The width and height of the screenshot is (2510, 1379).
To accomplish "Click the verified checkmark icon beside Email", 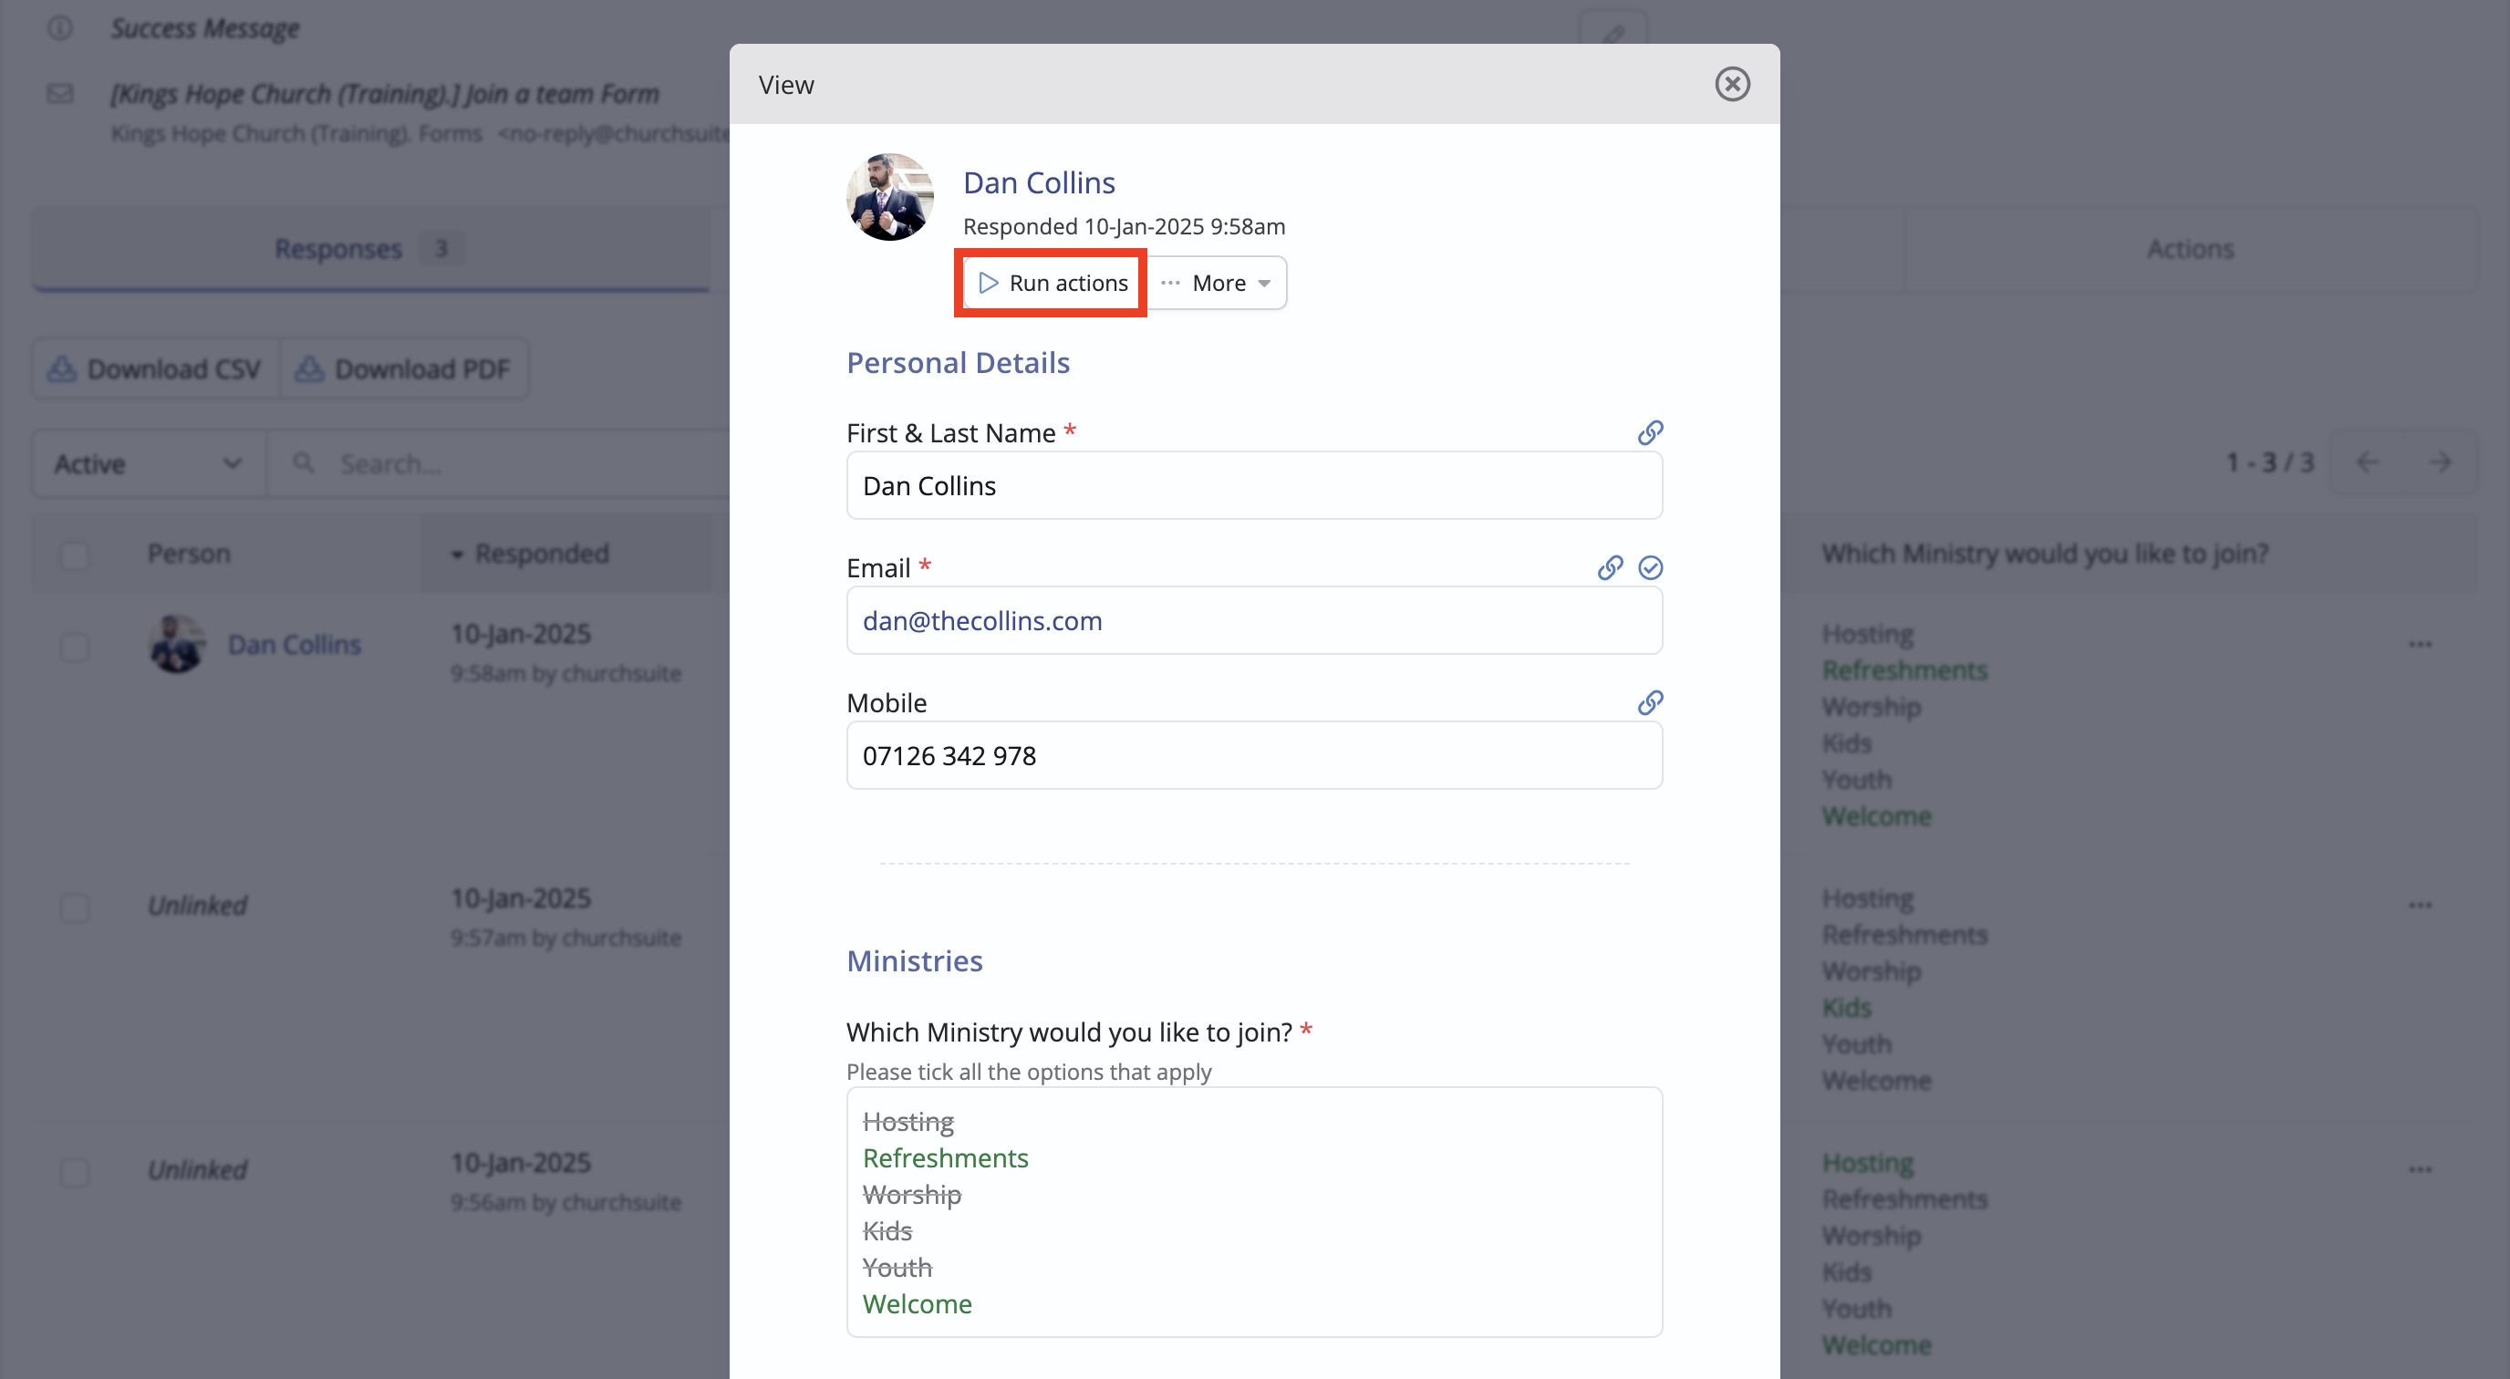I will tap(1650, 567).
